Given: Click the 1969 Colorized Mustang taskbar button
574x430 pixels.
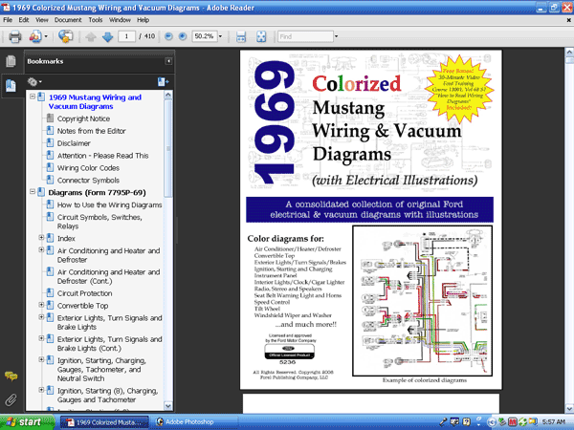Looking at the screenshot, I should [104, 422].
